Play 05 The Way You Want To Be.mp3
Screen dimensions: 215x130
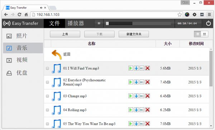(130, 124)
